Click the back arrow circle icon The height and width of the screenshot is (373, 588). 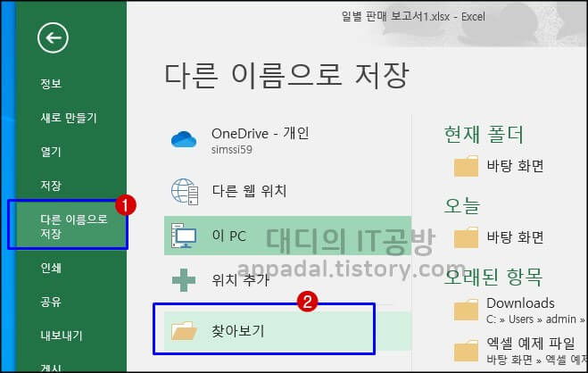point(53,37)
